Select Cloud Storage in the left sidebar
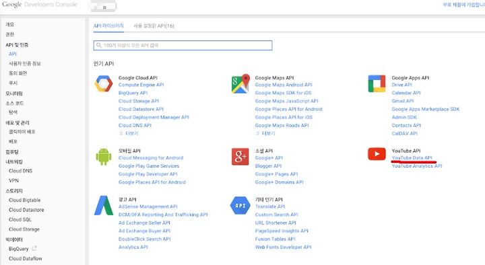Viewport: 485px width, 265px height. pos(24,229)
